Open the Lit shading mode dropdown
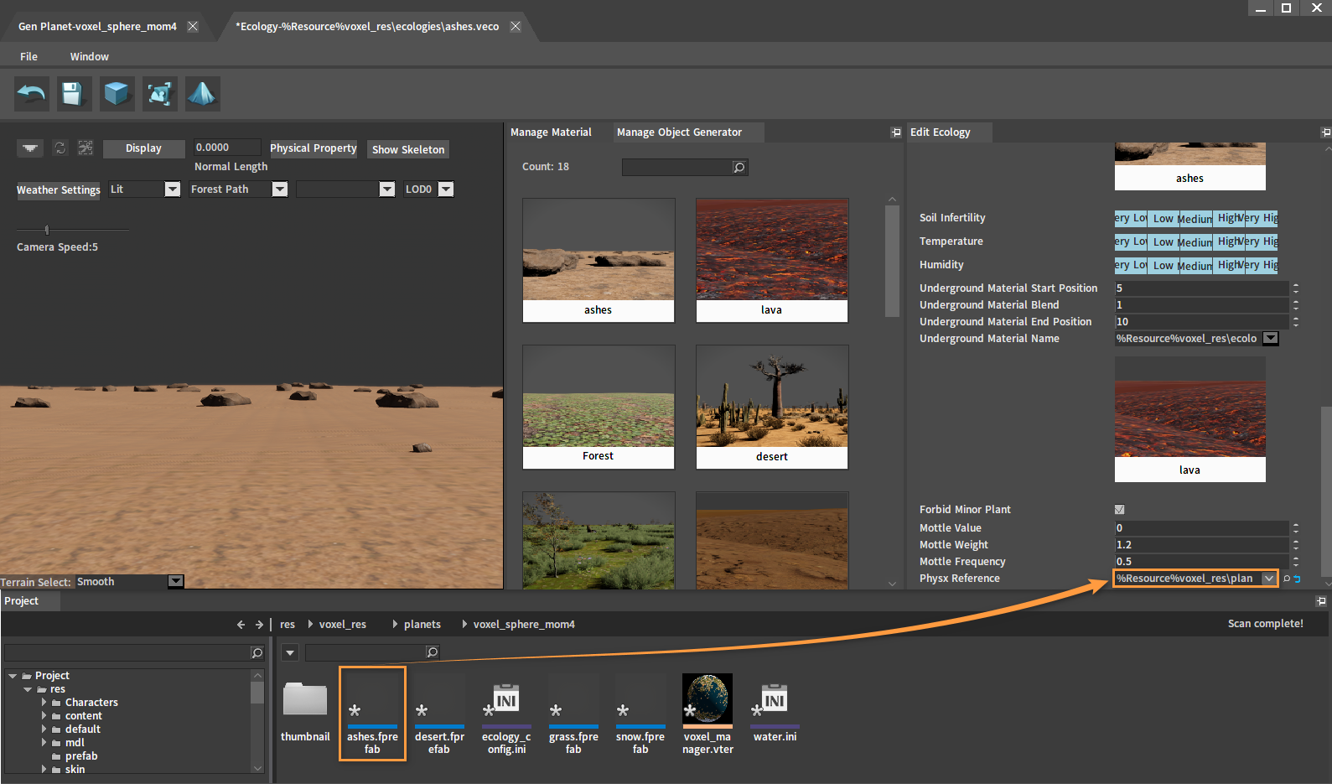This screenshot has height=784, width=1332. tap(173, 190)
